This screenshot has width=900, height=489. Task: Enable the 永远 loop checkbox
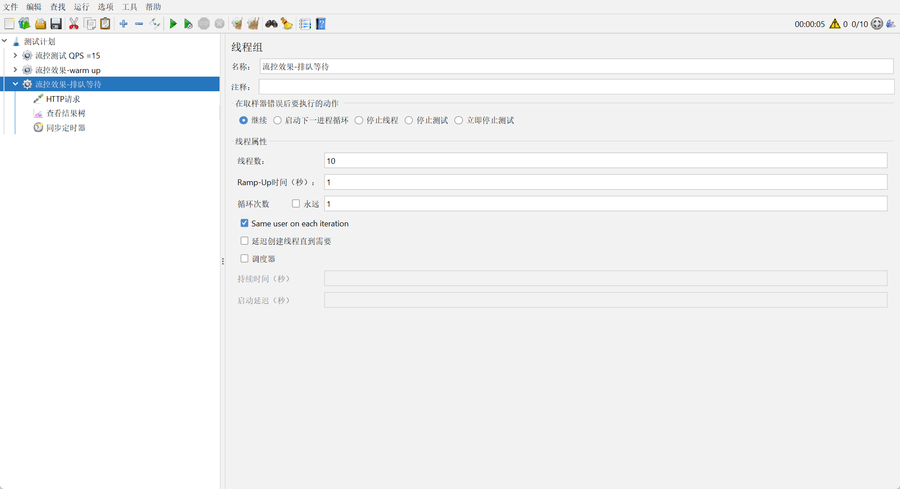(296, 204)
